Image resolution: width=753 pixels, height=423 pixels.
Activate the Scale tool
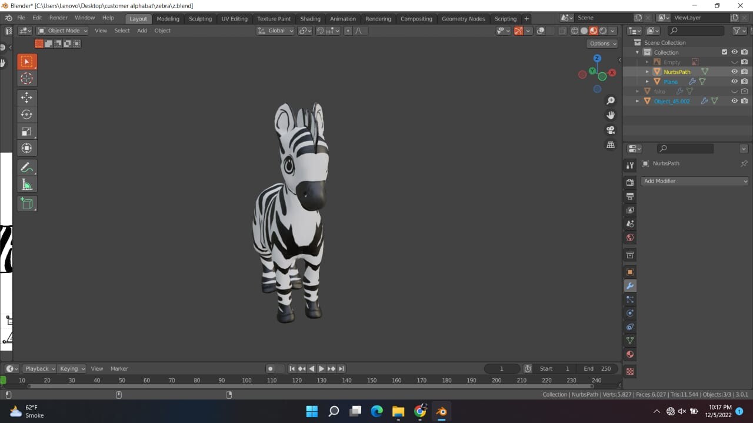[26, 131]
